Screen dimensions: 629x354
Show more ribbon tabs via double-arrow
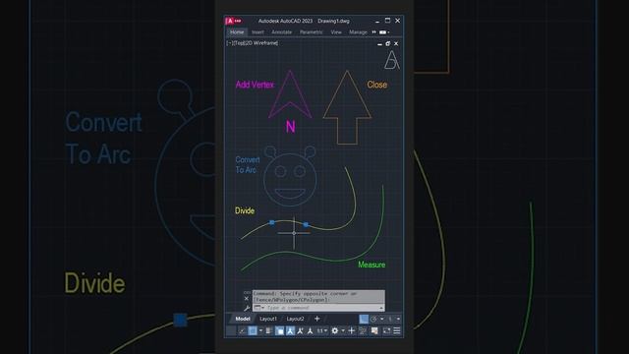(x=373, y=32)
